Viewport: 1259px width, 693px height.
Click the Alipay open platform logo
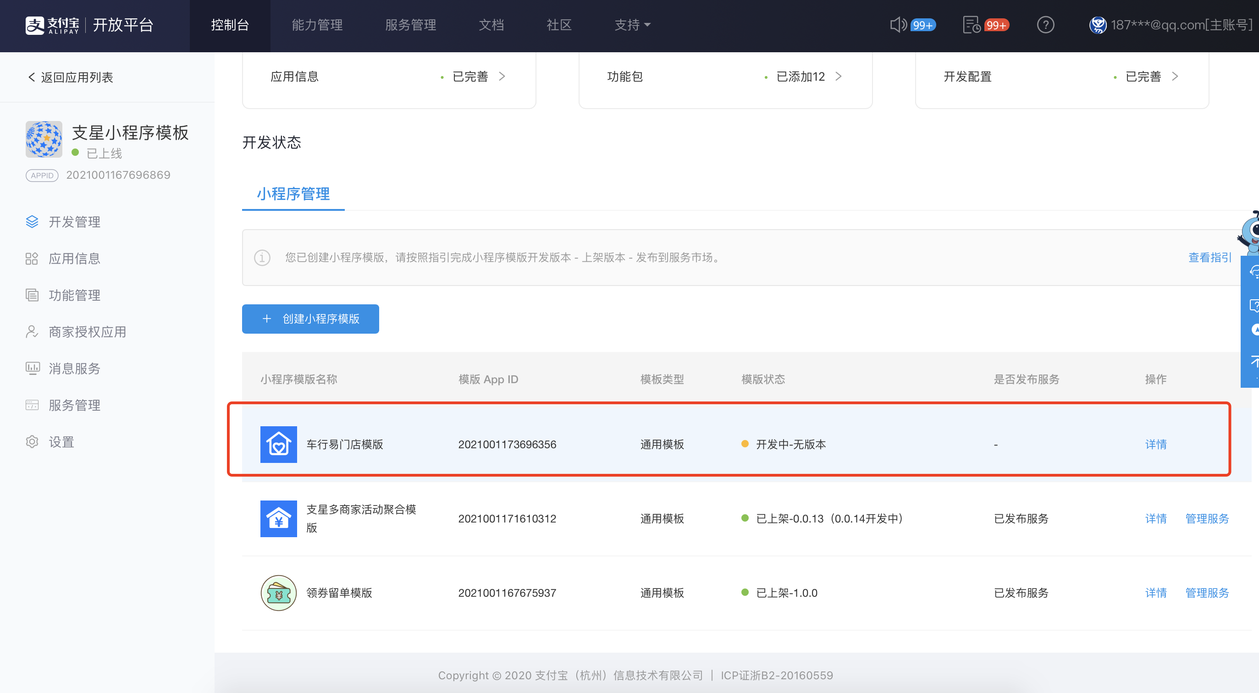click(x=89, y=25)
